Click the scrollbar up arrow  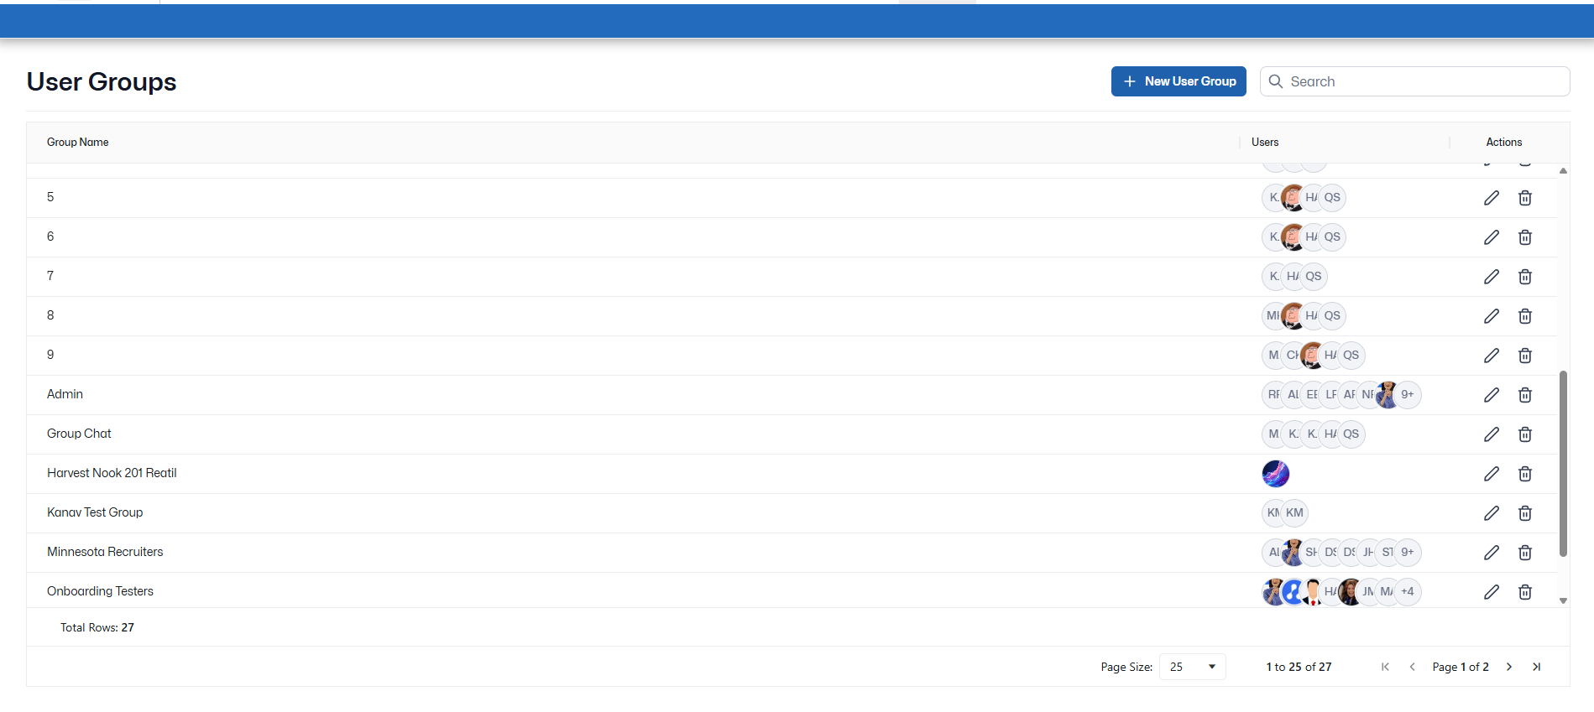(x=1563, y=170)
